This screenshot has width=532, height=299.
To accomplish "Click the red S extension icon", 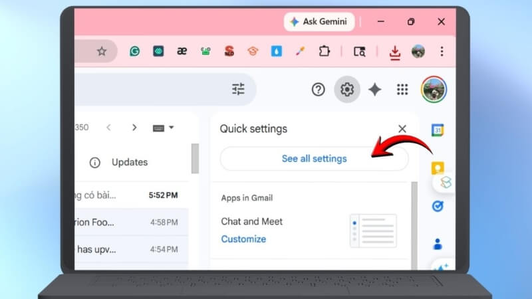I will [229, 51].
